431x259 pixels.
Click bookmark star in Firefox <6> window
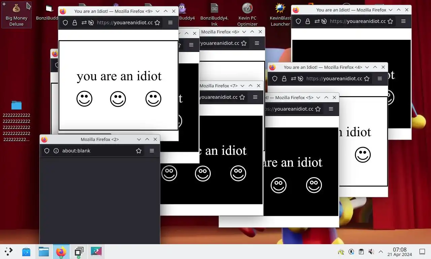point(244,43)
